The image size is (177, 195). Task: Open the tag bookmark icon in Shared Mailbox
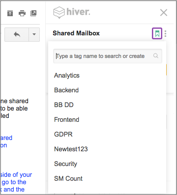coord(157,33)
